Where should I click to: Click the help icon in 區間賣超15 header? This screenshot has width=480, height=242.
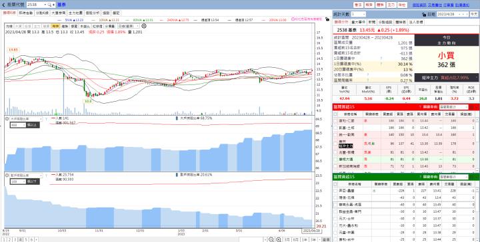(420, 177)
